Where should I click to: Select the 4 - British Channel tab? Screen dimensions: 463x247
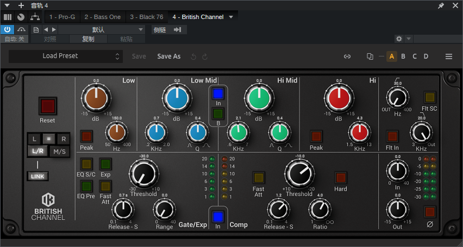198,17
